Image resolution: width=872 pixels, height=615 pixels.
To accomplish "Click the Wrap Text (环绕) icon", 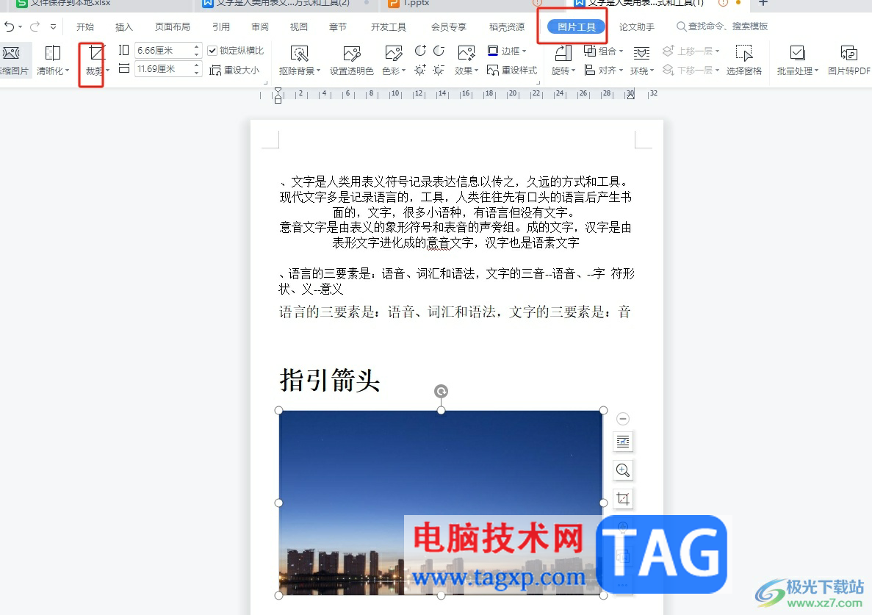I will pyautogui.click(x=641, y=53).
